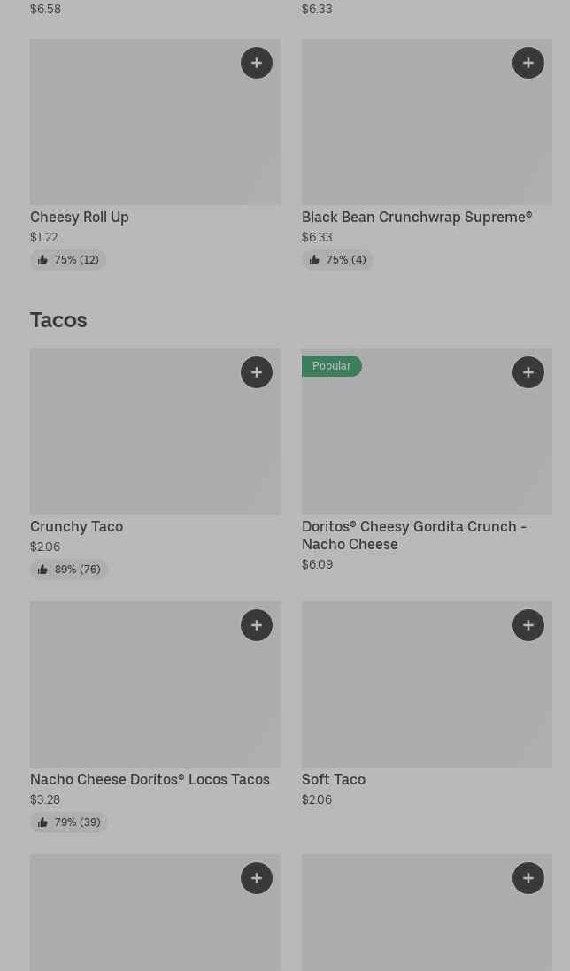Click the Popular badge on Gordita Crunch
The image size is (570, 971).
click(x=331, y=366)
